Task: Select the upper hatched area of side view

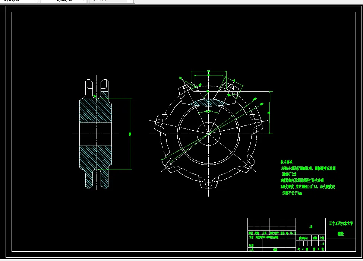Action: click(96, 111)
